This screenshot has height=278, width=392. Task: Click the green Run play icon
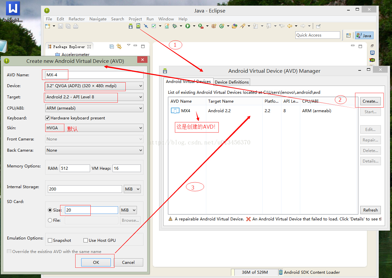[187, 26]
